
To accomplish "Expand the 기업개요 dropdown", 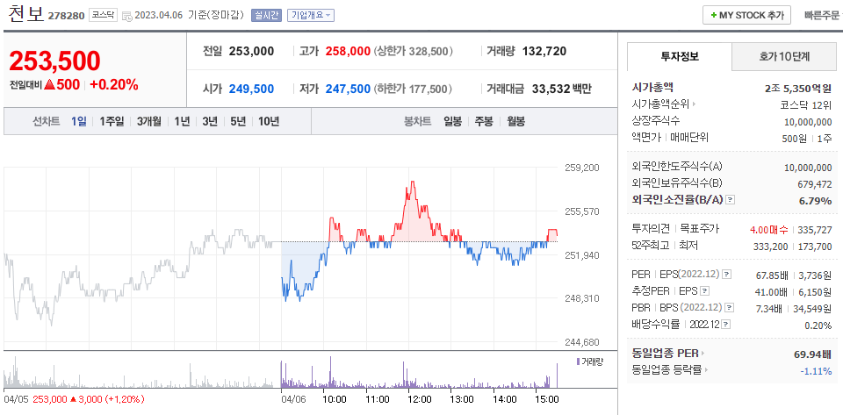I will pos(311,15).
